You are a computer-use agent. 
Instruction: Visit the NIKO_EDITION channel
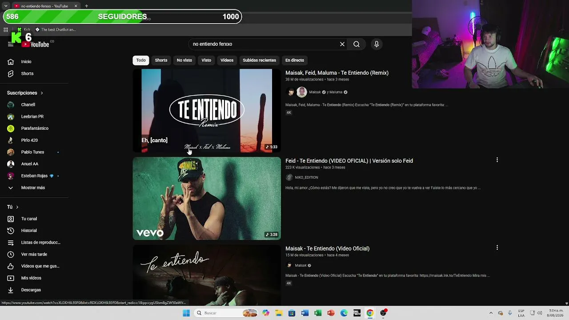pos(306,177)
